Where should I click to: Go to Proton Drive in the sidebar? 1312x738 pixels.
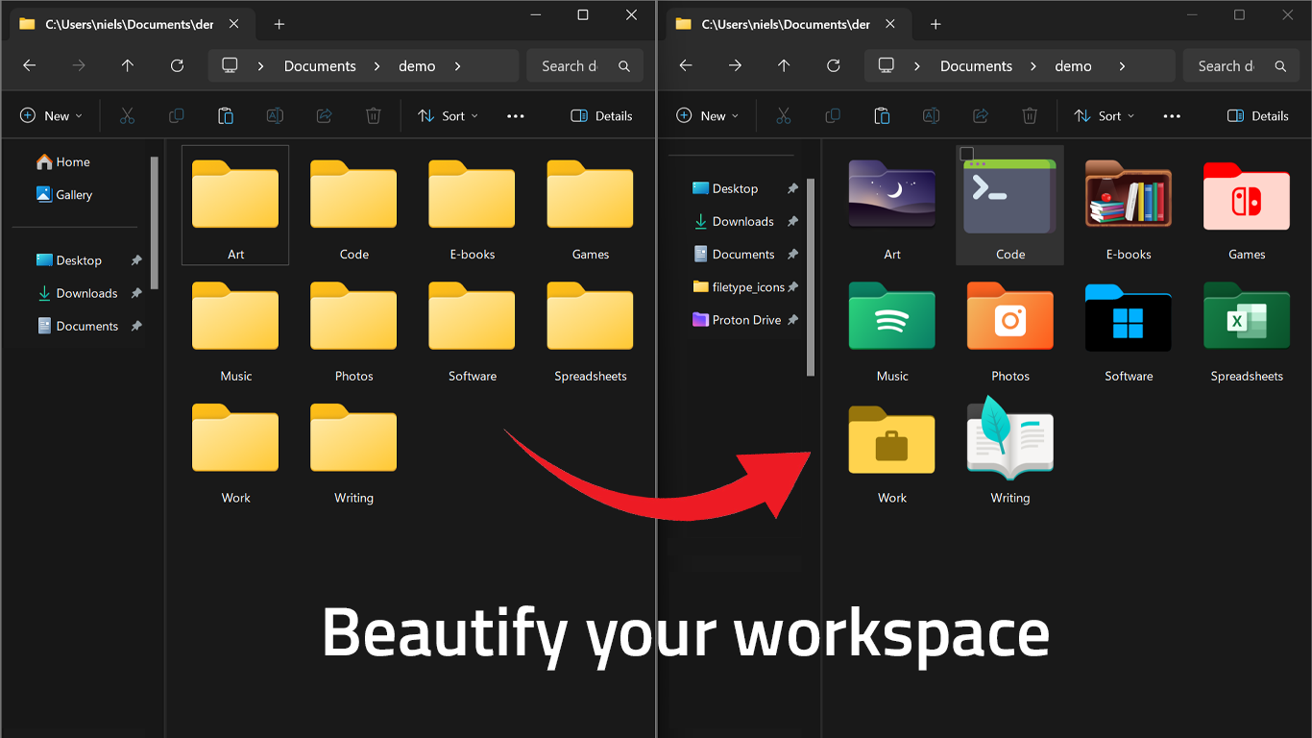745,320
